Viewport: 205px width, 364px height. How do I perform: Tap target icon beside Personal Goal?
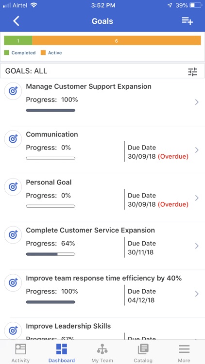tap(13, 187)
